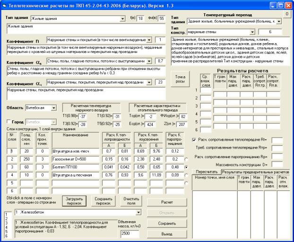Viewport: 294px width, 242px height.
Task: Click the T1(0.98) field showing -37
Action: coord(83,117)
